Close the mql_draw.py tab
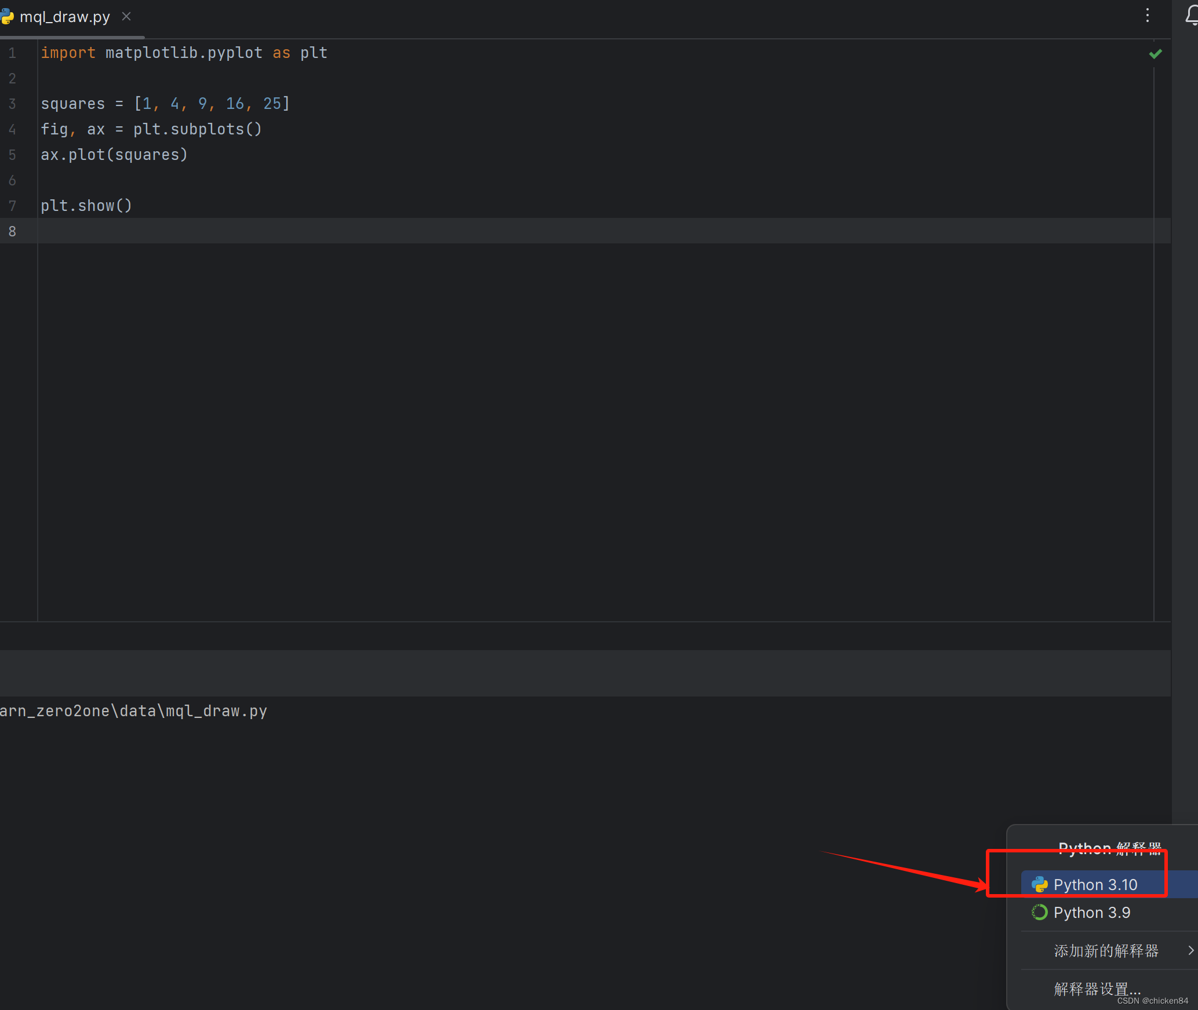 coord(126,16)
